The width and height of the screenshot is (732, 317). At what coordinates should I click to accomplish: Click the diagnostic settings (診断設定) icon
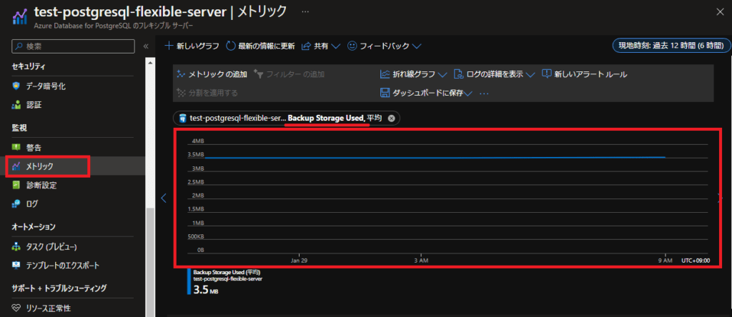(x=16, y=185)
